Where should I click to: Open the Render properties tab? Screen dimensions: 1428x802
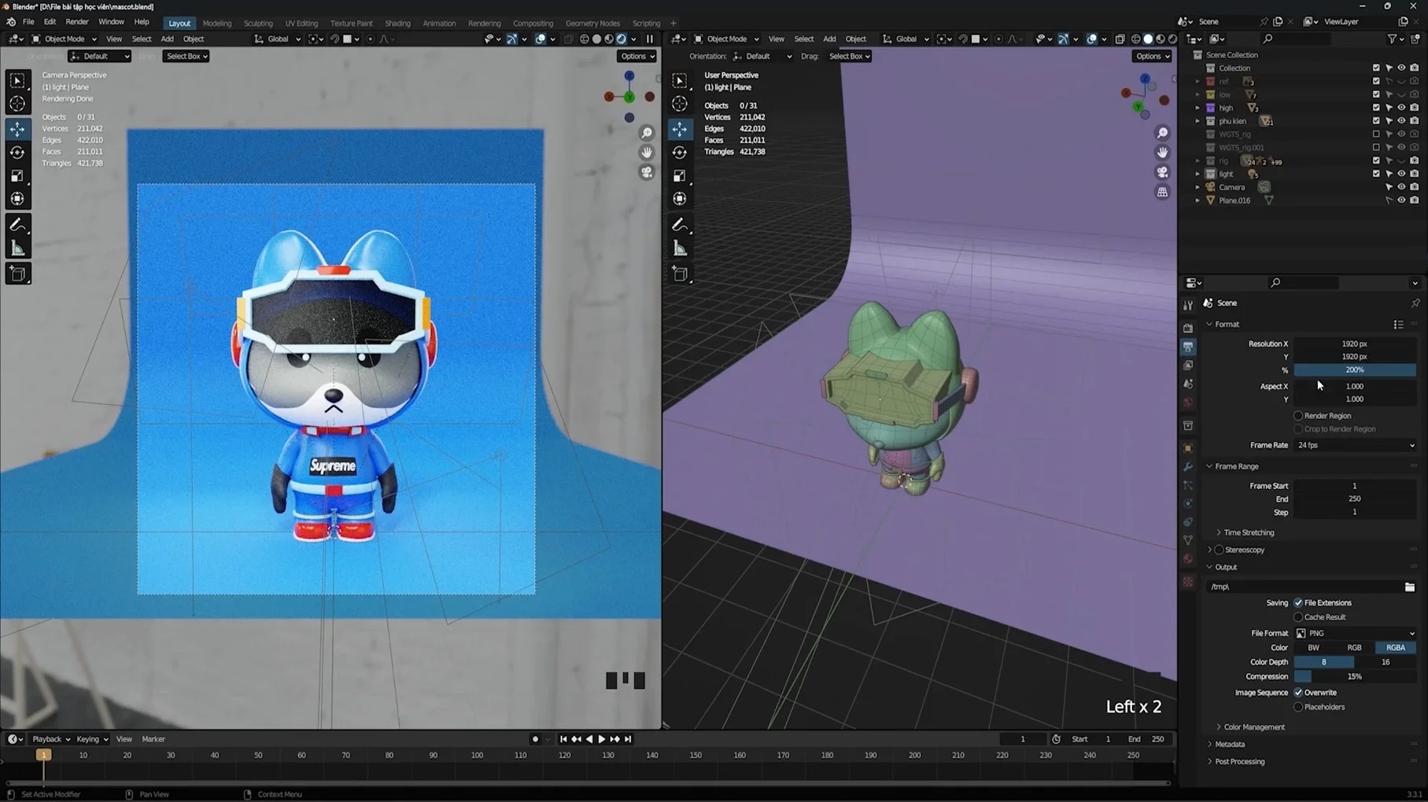[x=1188, y=328]
